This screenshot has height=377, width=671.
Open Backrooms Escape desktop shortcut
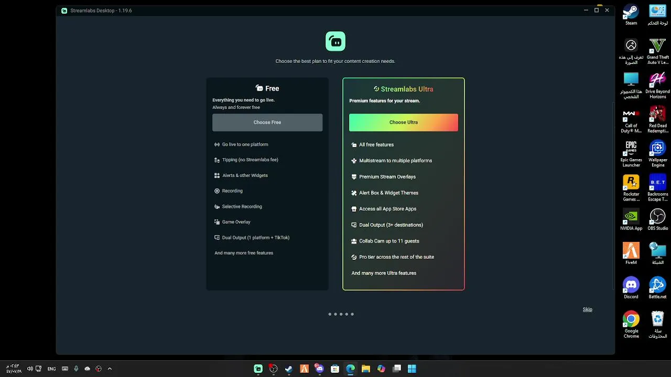pyautogui.click(x=657, y=188)
